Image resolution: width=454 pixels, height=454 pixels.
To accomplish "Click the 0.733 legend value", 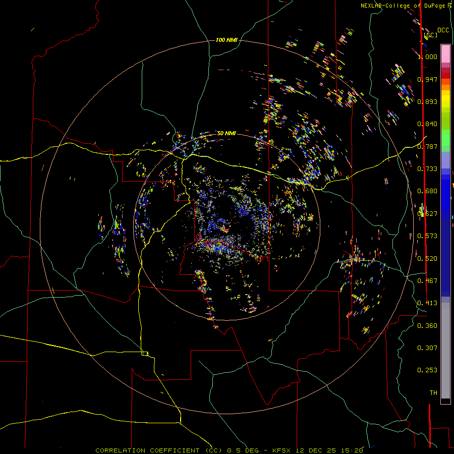I will pos(427,169).
